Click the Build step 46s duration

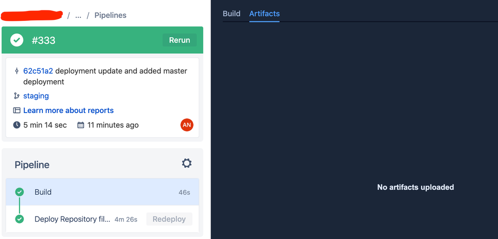pos(184,192)
